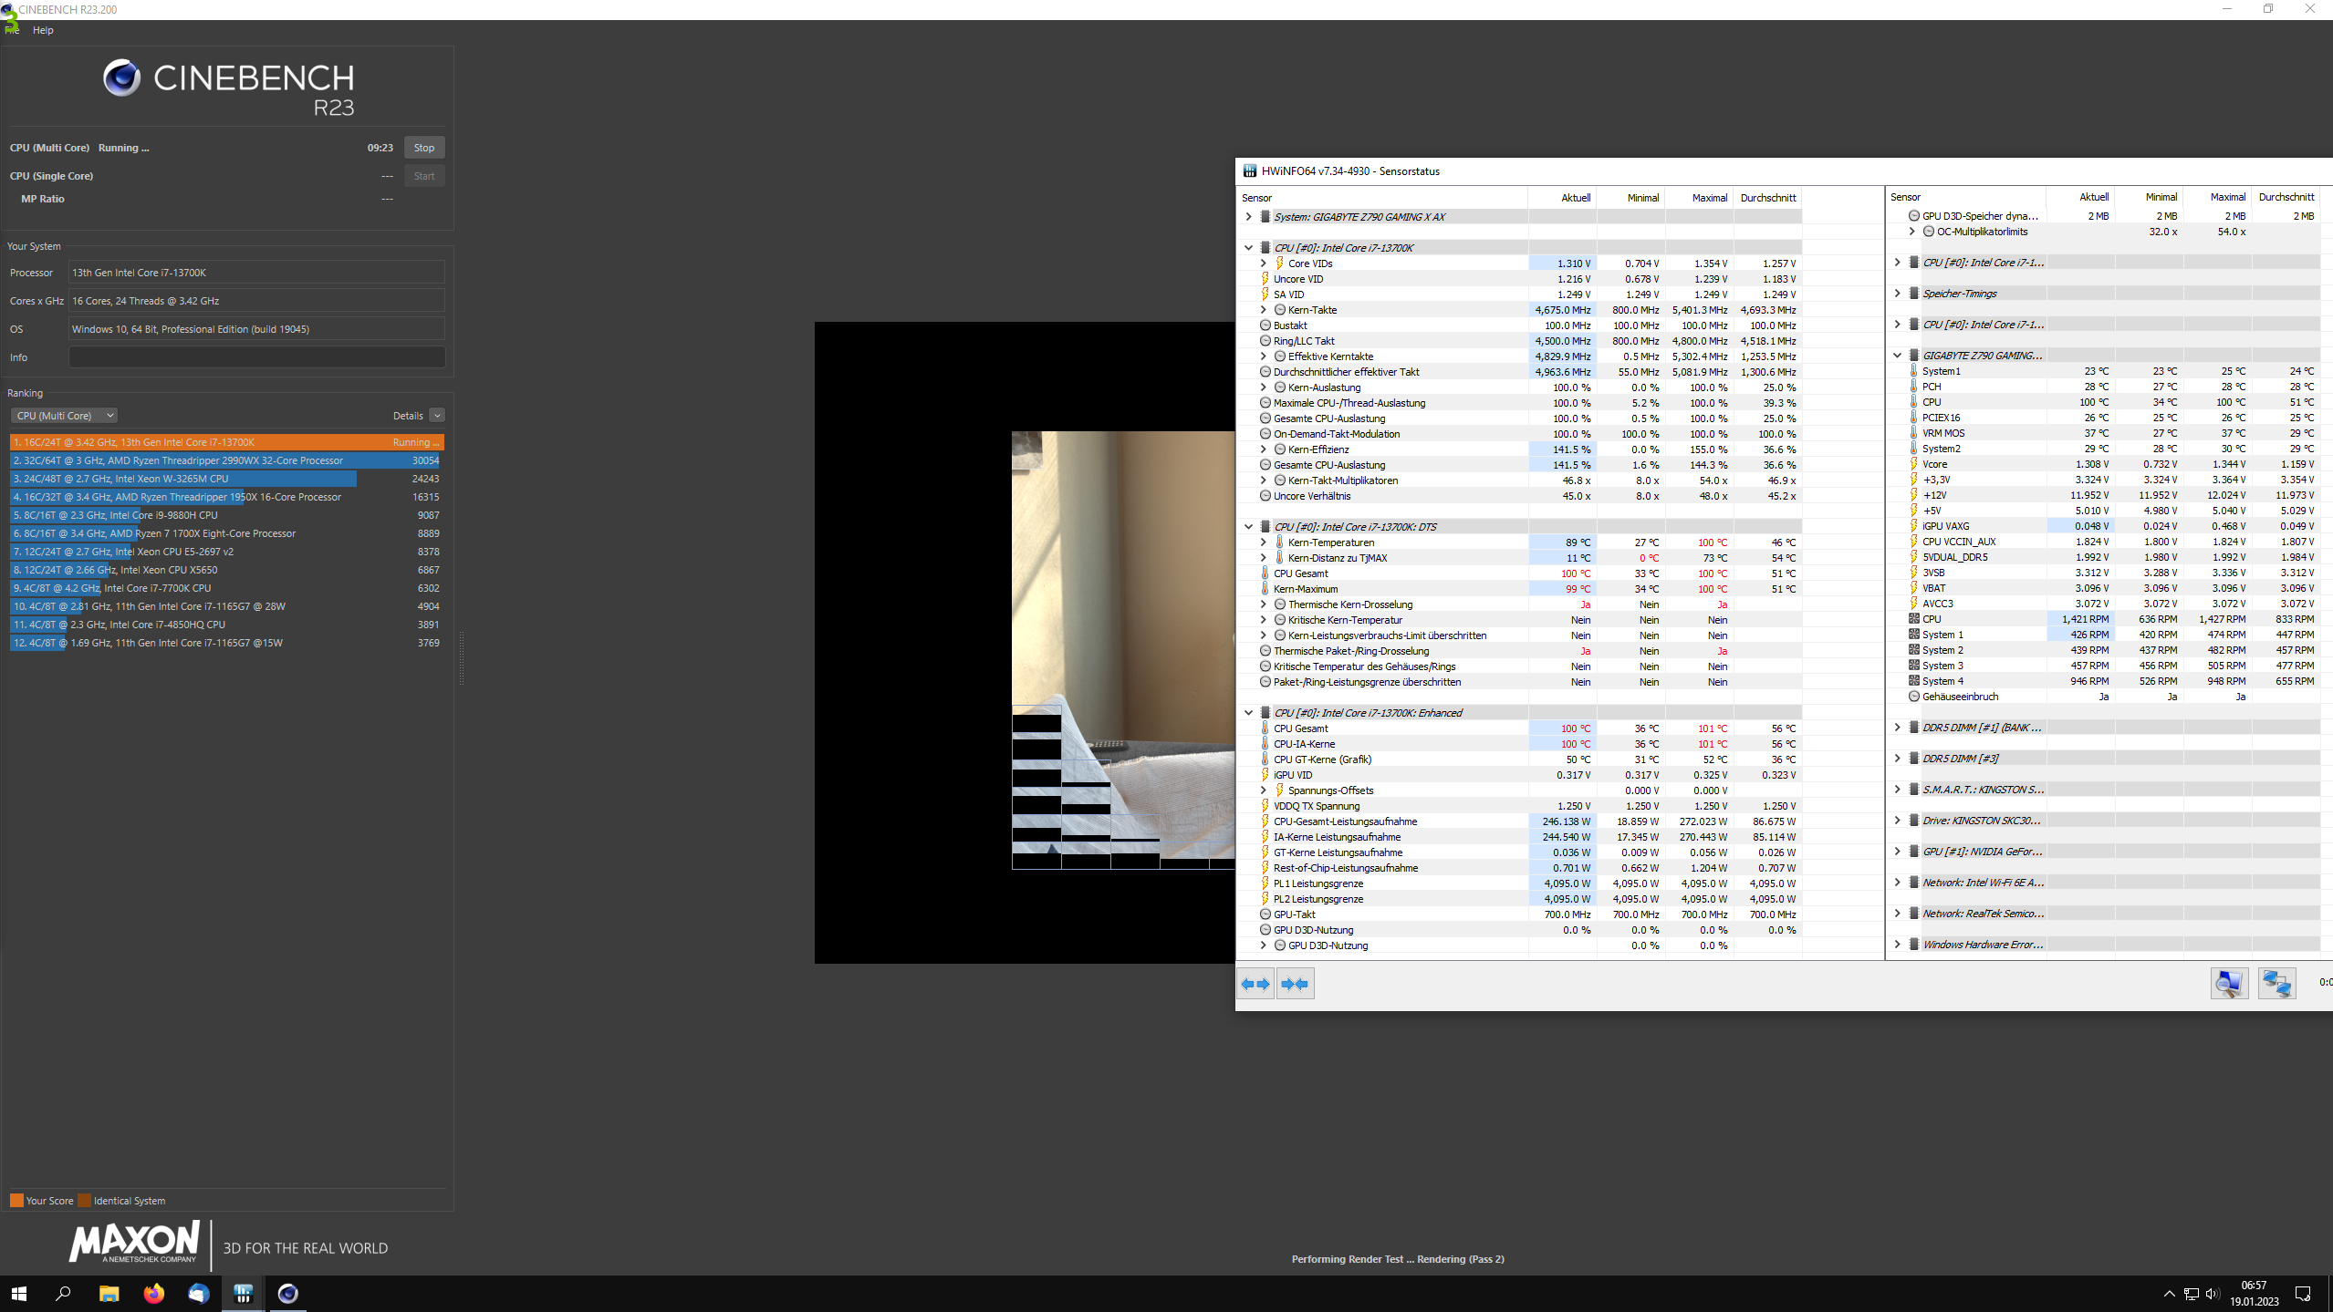This screenshot has width=2333, height=1312.
Task: Open HWiNFO summary window monitor icon
Action: tap(2229, 984)
